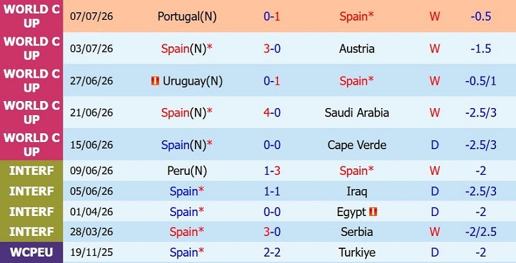
Task: Select the Iraq team link
Action: [357, 192]
